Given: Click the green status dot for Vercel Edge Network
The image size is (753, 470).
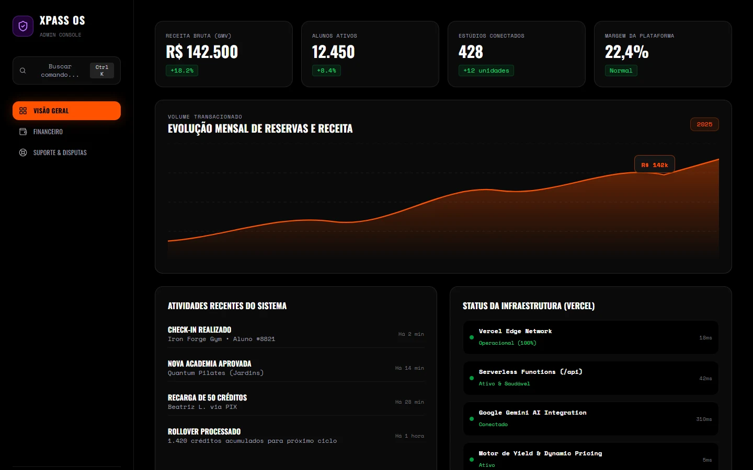Looking at the screenshot, I should pyautogui.click(x=472, y=337).
